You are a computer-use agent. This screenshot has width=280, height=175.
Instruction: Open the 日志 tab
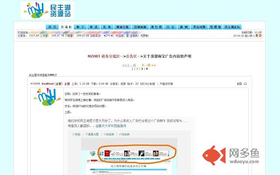(x=170, y=27)
